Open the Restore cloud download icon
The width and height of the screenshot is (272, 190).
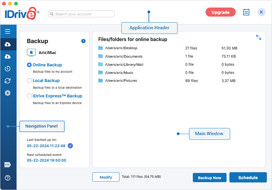tap(8, 56)
